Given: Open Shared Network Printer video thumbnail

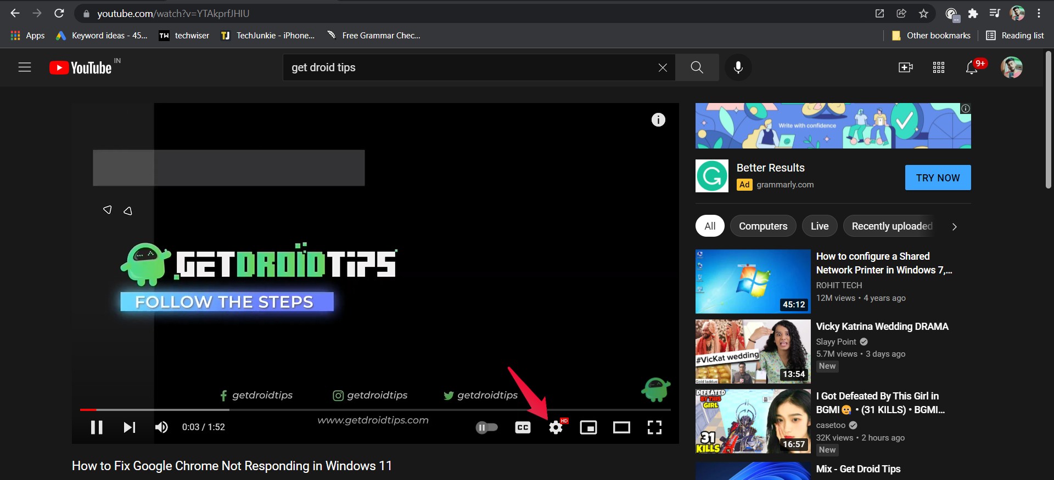Looking at the screenshot, I should (x=753, y=281).
